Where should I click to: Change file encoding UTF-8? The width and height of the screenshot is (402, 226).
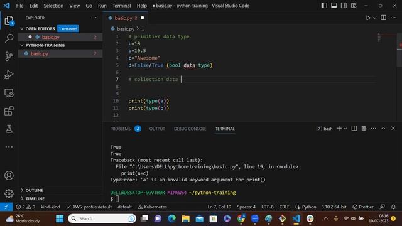268,207
